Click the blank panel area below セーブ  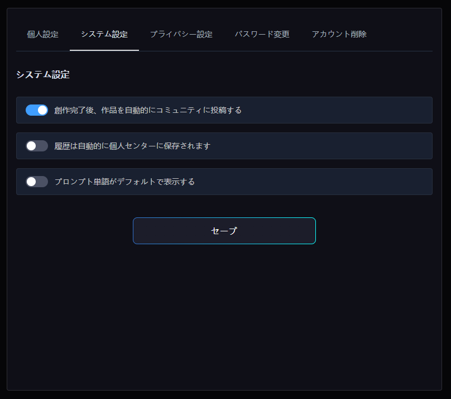(224, 313)
